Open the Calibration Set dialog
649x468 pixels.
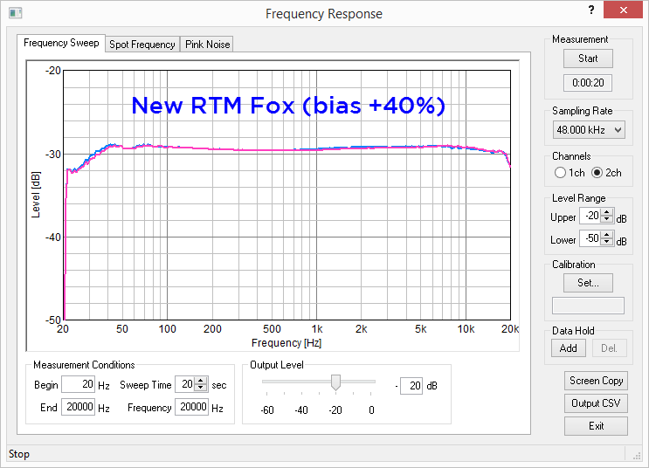point(588,283)
